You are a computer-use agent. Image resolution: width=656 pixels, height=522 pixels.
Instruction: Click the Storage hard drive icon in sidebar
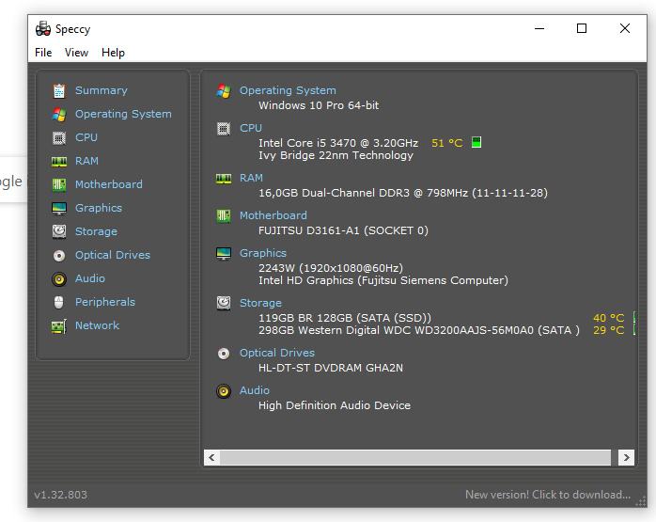[59, 231]
